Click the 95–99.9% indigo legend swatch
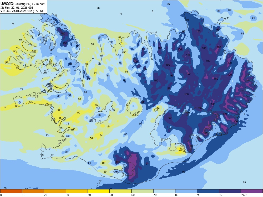Viewport: 263px width, 197px height. pyautogui.click(x=230, y=191)
